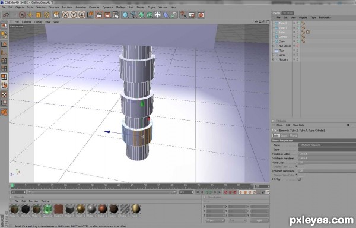Select the Tube 1 object
The height and width of the screenshot is (228, 356).
click(282, 28)
